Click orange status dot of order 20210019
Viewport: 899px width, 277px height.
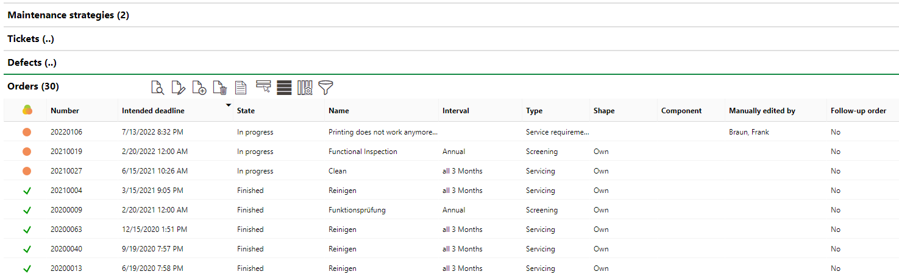pos(27,152)
